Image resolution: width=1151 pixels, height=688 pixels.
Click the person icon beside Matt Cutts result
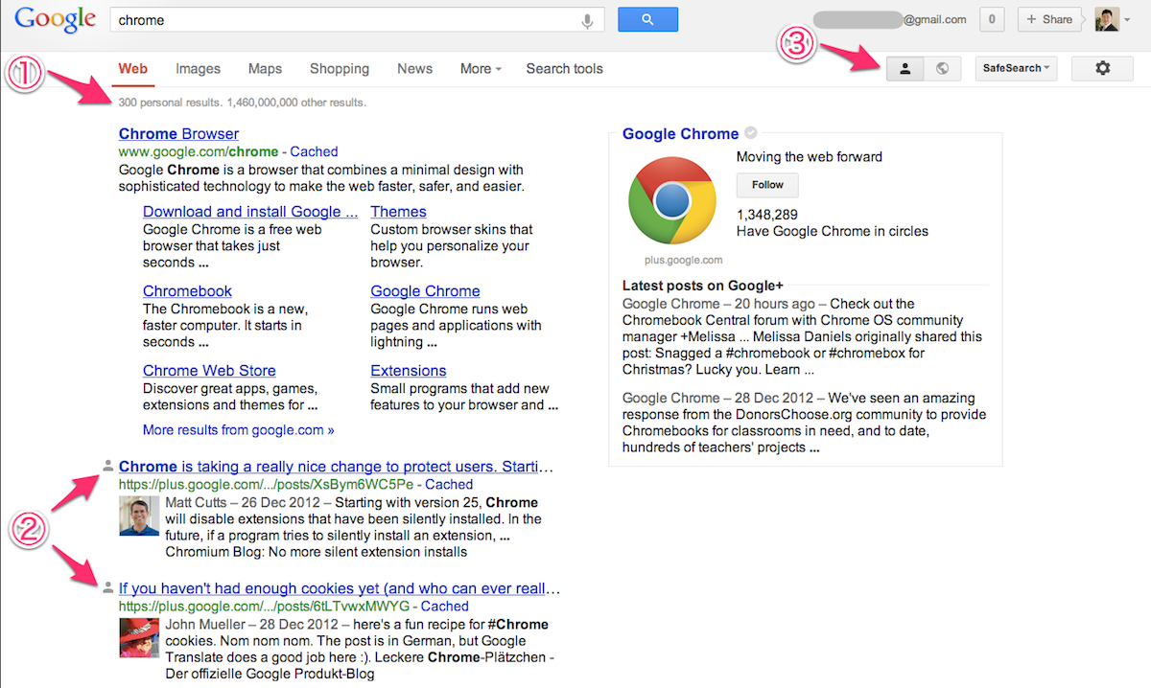tap(107, 467)
